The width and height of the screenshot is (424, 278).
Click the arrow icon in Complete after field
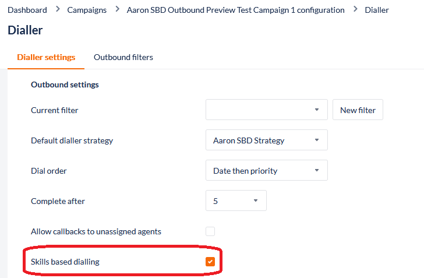[256, 200]
